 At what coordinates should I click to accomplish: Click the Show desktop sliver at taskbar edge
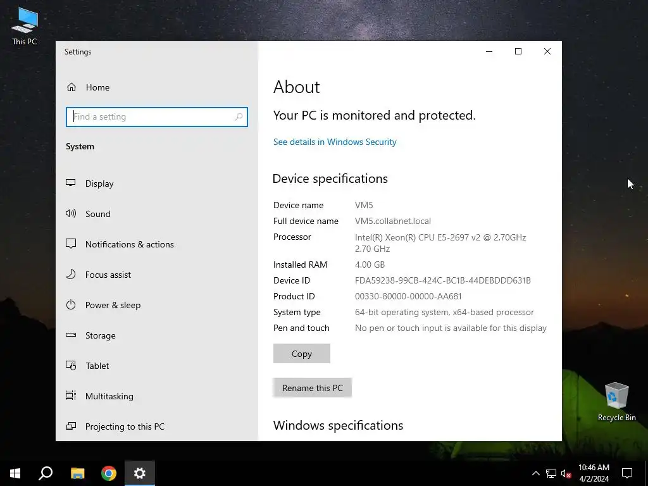coord(646,473)
